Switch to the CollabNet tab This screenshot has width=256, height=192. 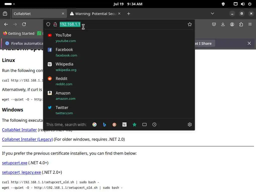39,14
